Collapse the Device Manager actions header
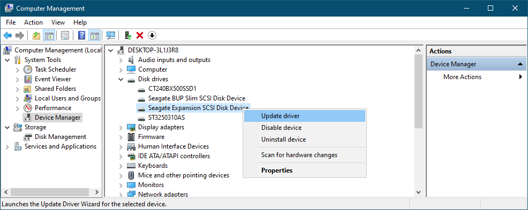The image size is (528, 210). tap(521, 64)
